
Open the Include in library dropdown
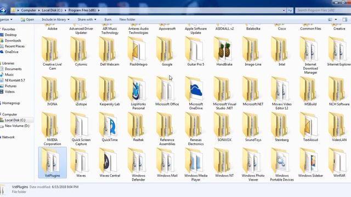point(55,20)
